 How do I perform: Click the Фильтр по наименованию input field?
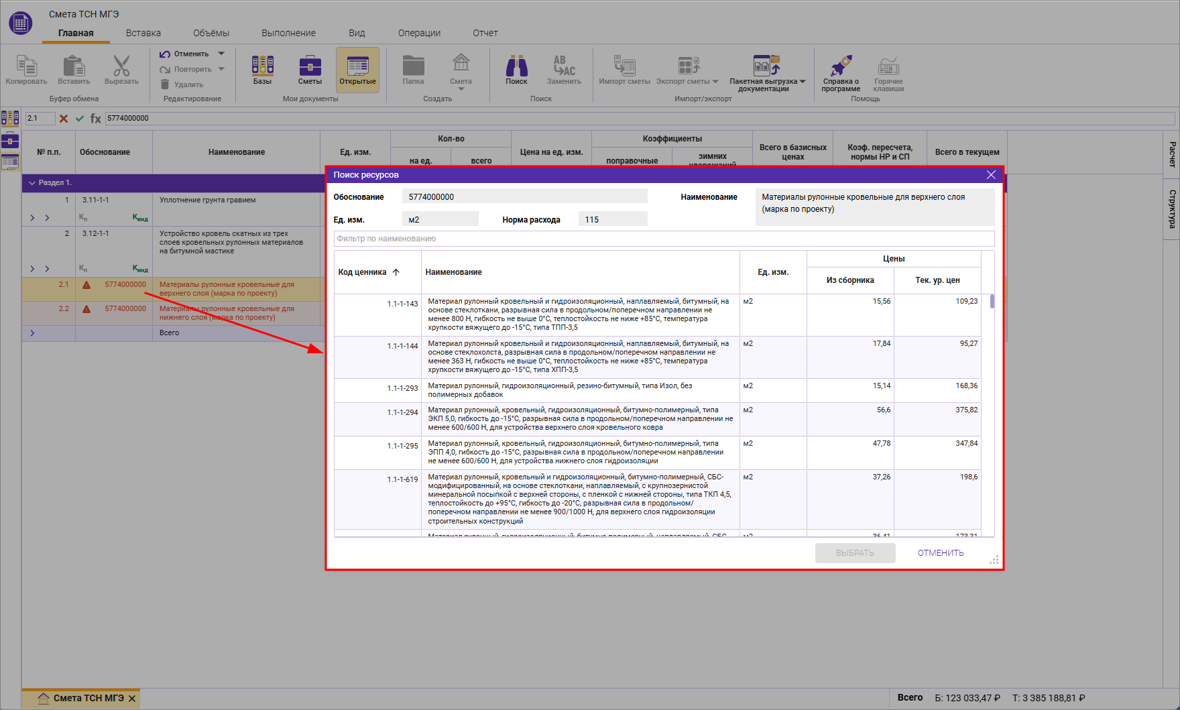click(x=664, y=239)
